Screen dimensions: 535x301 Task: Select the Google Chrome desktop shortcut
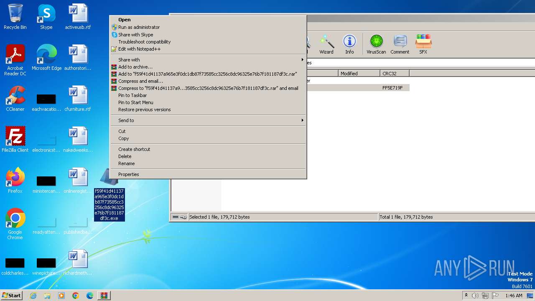15,224
